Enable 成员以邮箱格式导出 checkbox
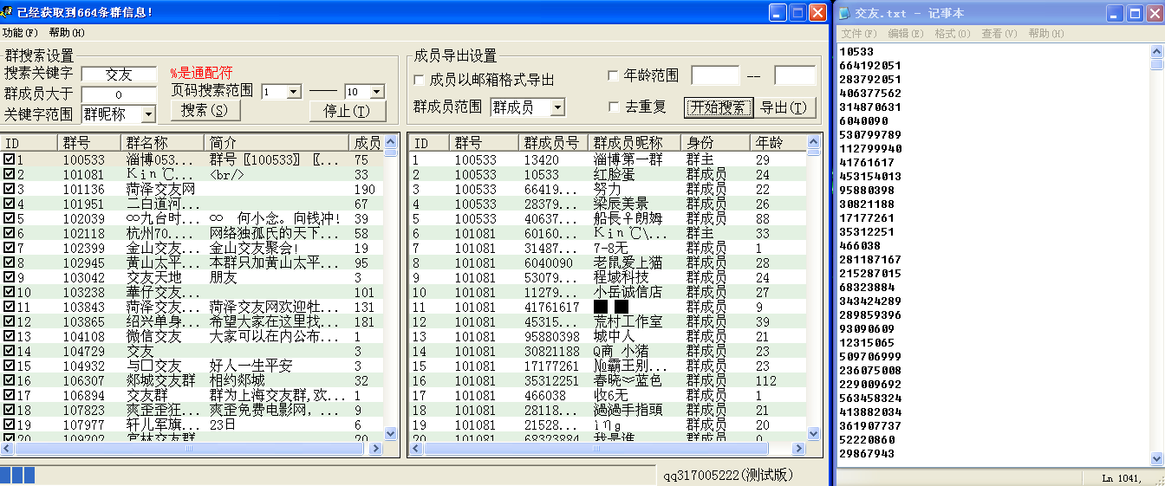 click(x=420, y=81)
